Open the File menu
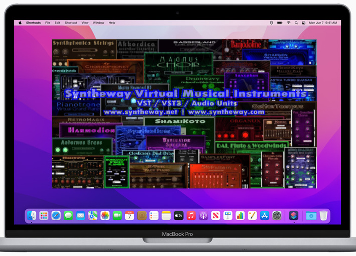 click(48, 23)
